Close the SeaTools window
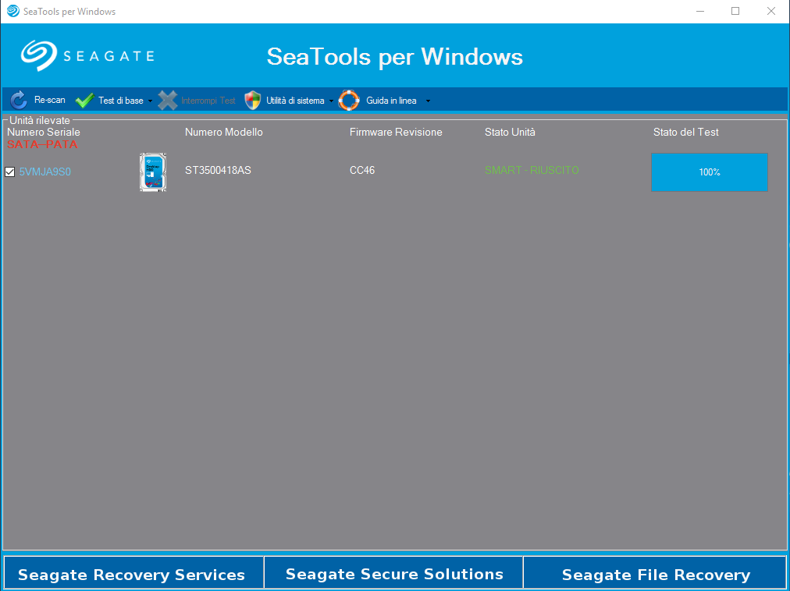The image size is (790, 591). pyautogui.click(x=770, y=11)
